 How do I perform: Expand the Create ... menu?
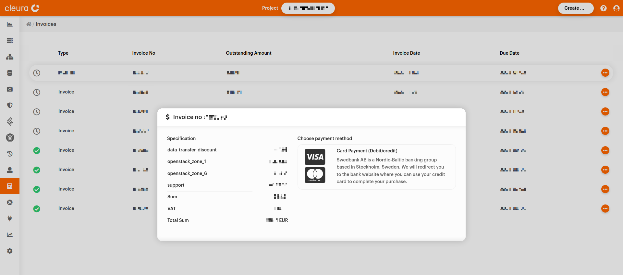(576, 8)
